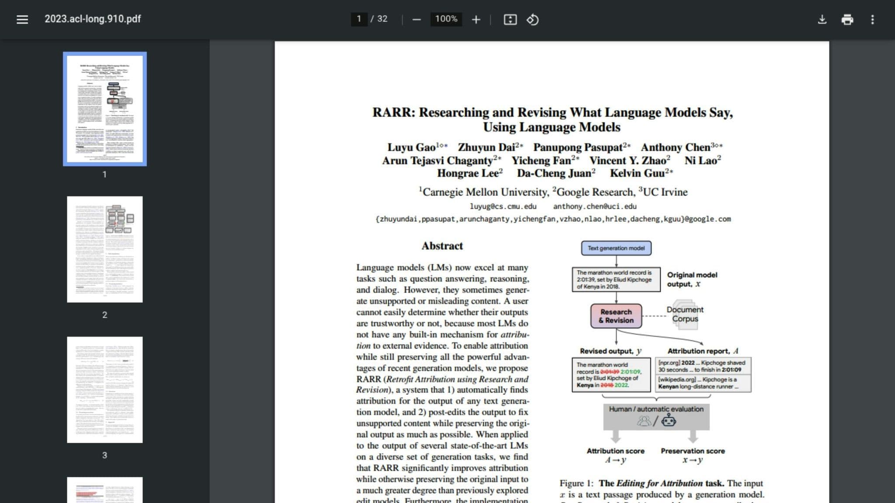Image resolution: width=895 pixels, height=503 pixels.
Task: Click author name 'Zhuyun Dai'
Action: [486, 147]
